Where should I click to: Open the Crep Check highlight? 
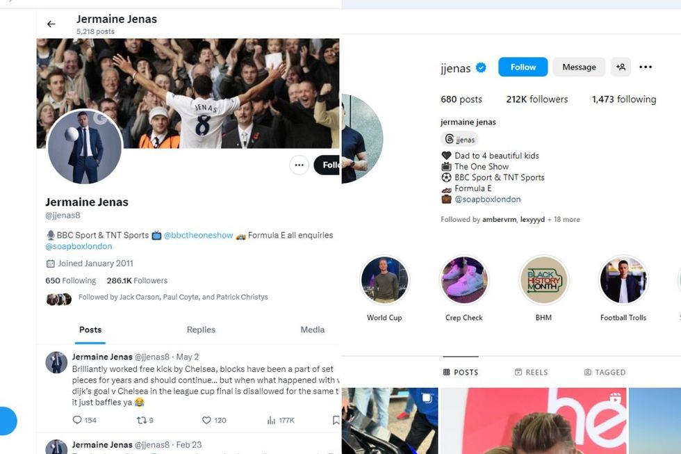pyautogui.click(x=464, y=280)
